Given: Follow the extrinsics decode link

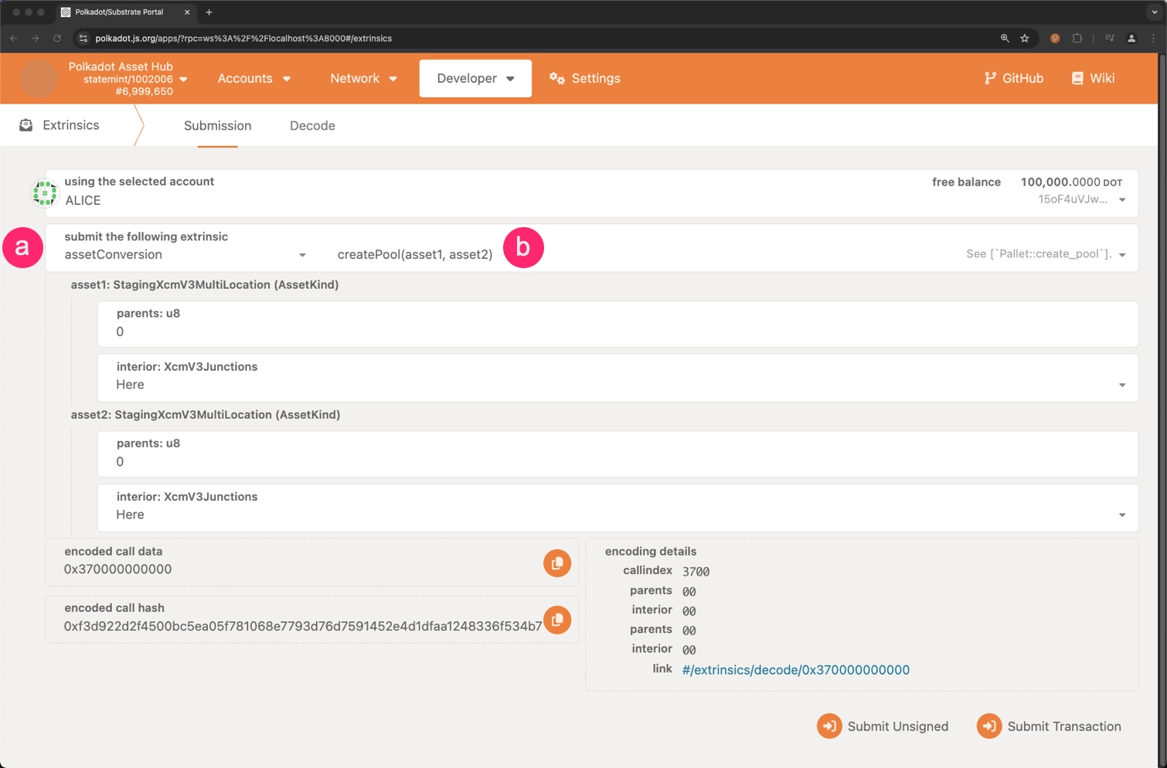Looking at the screenshot, I should click(795, 670).
